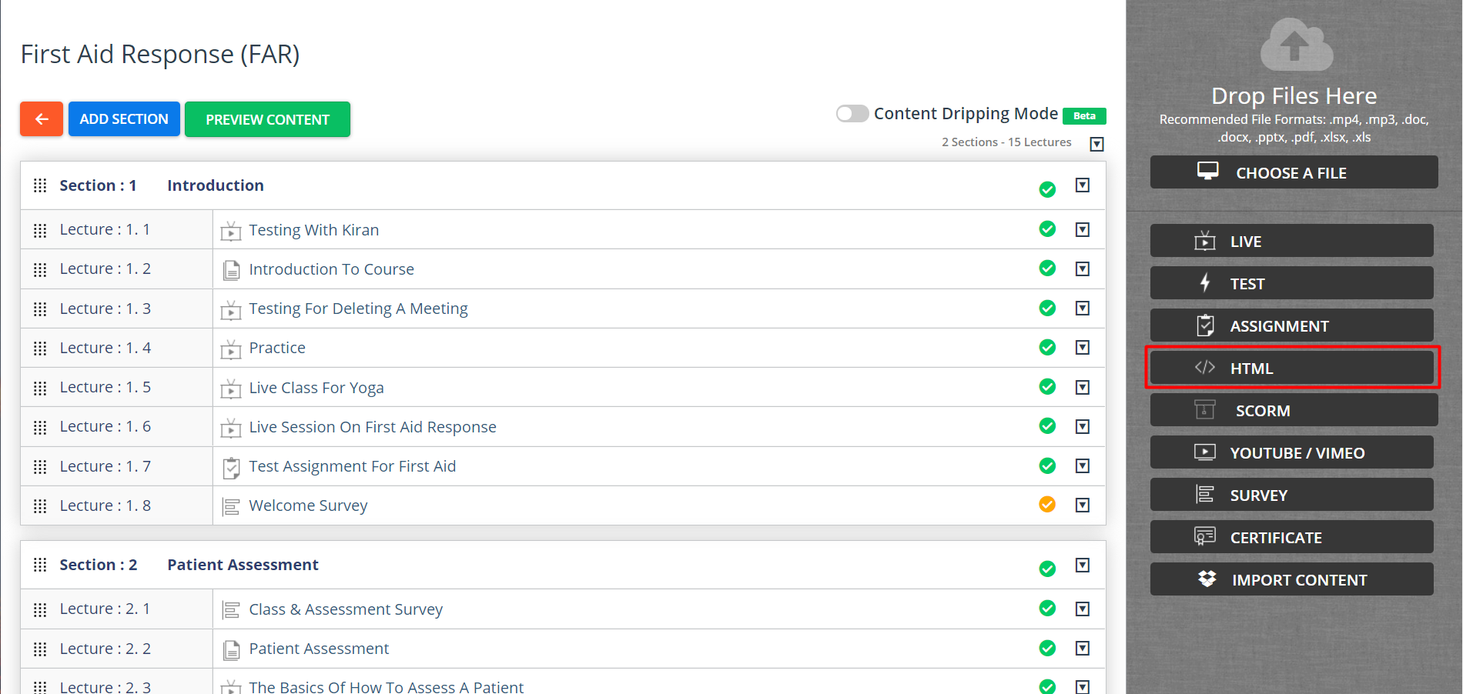Viewport: 1463px width, 694px height.
Task: Click the ADD SECTION button
Action: coord(124,119)
